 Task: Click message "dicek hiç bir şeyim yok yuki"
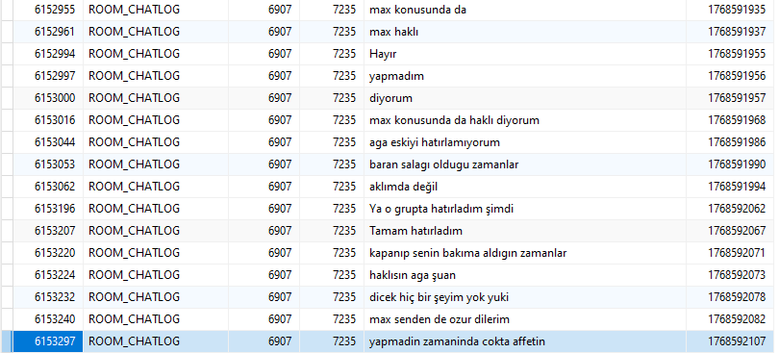click(525, 297)
